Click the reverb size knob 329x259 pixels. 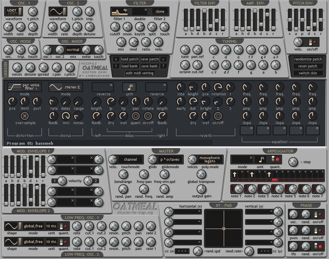[181, 87]
